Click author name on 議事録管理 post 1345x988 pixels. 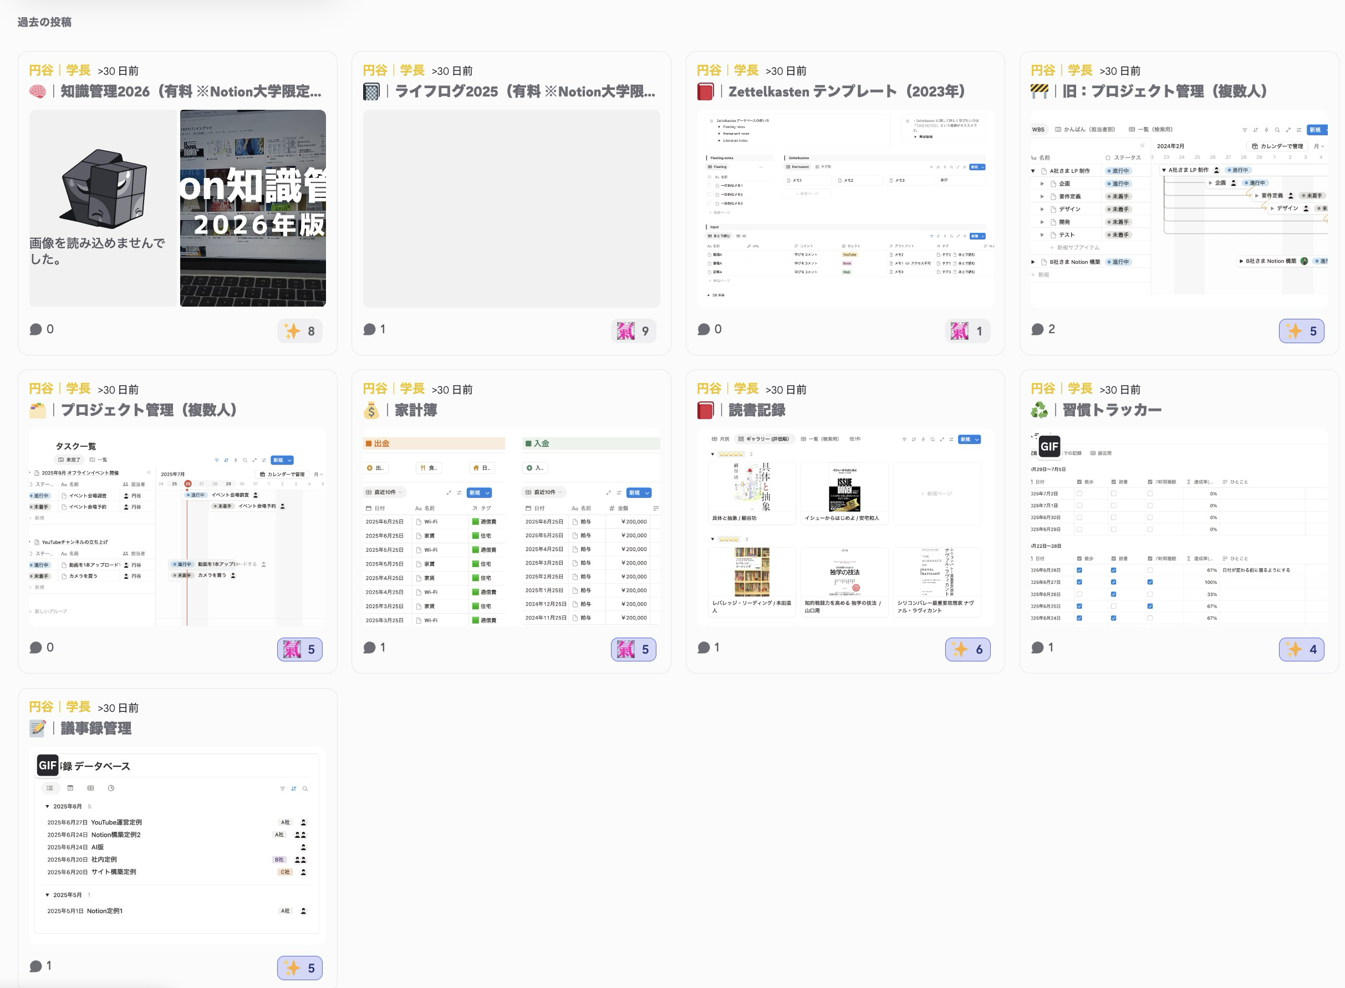tap(60, 707)
